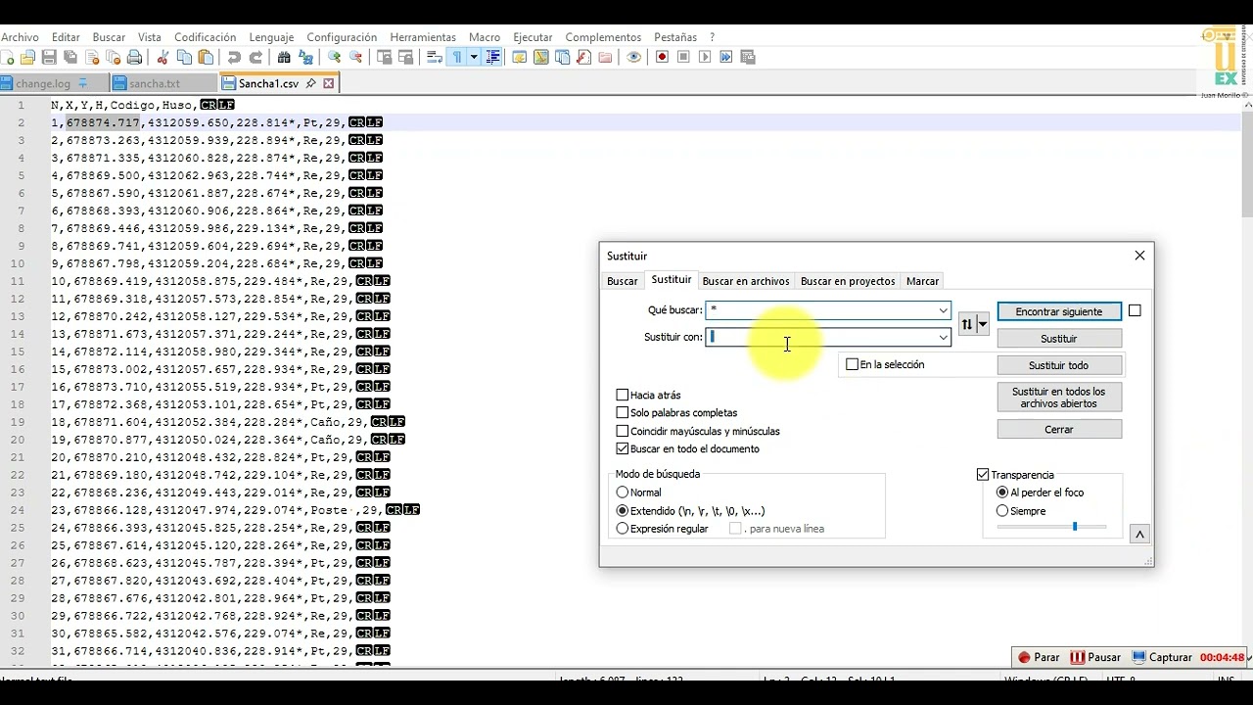Copy the selection using the toolbar icon
The width and height of the screenshot is (1253, 705).
coord(184,57)
